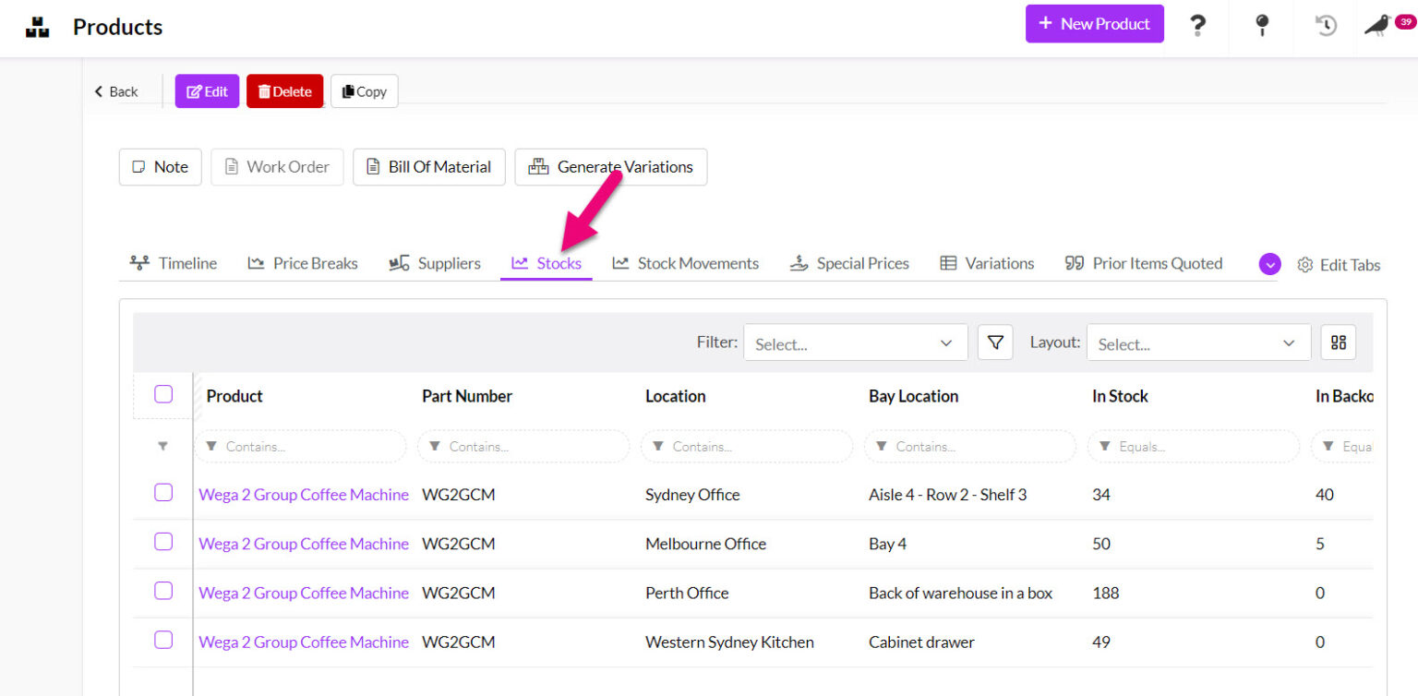The image size is (1418, 696).
Task: Select the checkbox for Sydney Office row
Action: [163, 493]
